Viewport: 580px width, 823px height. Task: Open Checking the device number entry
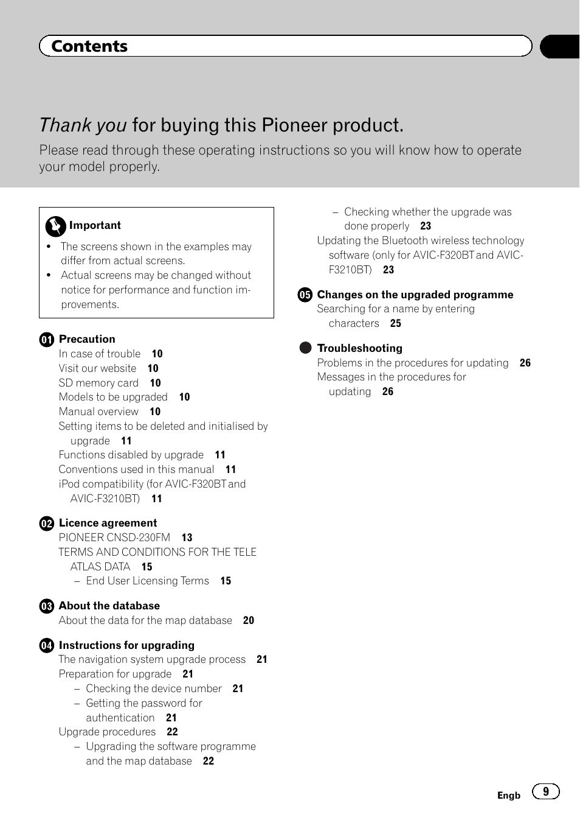click(x=154, y=688)
